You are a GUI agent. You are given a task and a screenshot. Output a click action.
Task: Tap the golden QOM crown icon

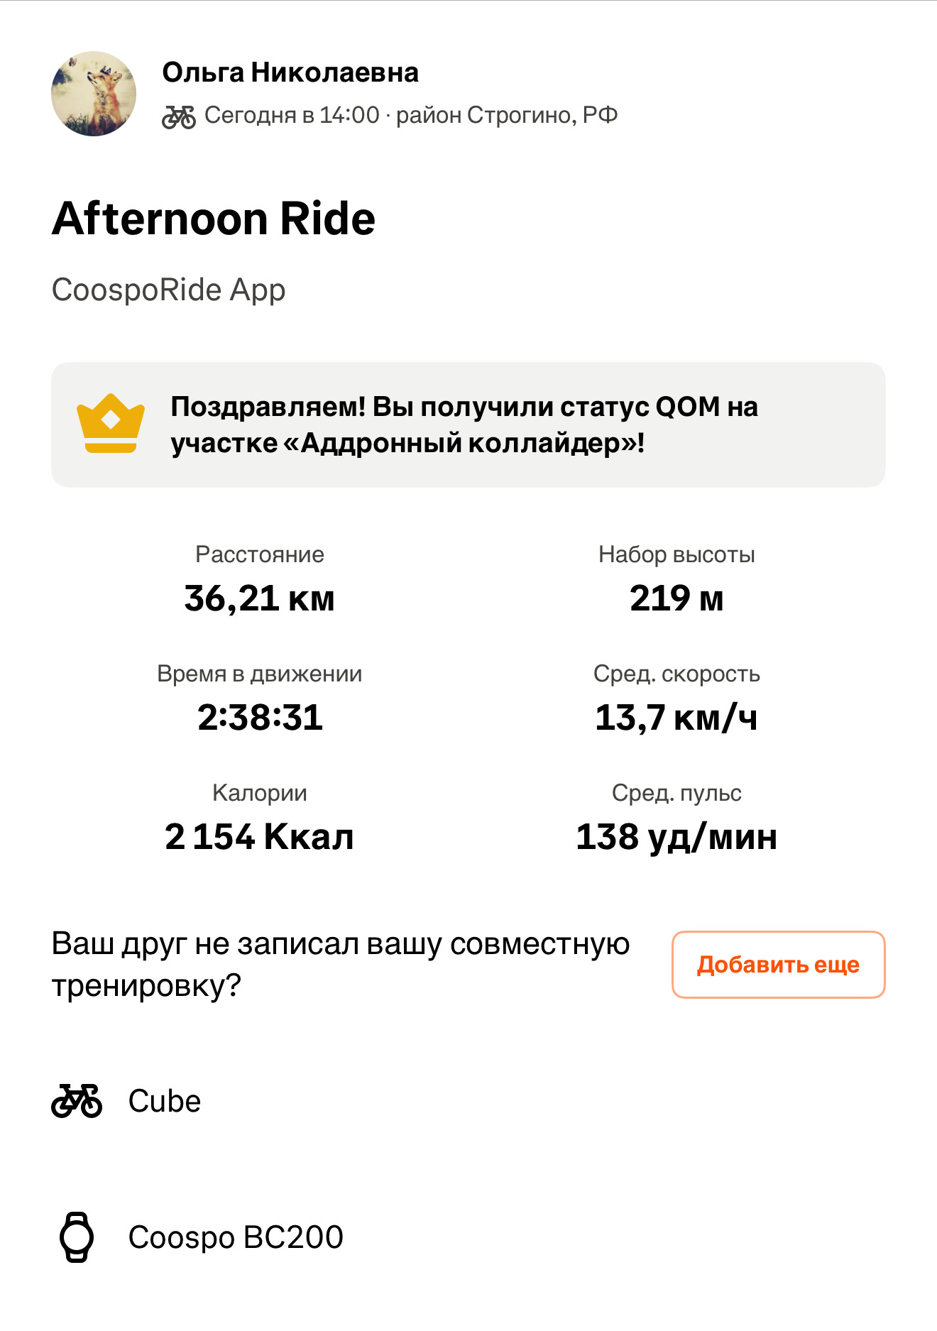(111, 423)
